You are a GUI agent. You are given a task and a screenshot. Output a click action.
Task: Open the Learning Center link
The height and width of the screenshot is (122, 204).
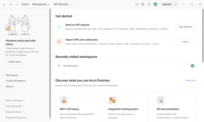15,106
